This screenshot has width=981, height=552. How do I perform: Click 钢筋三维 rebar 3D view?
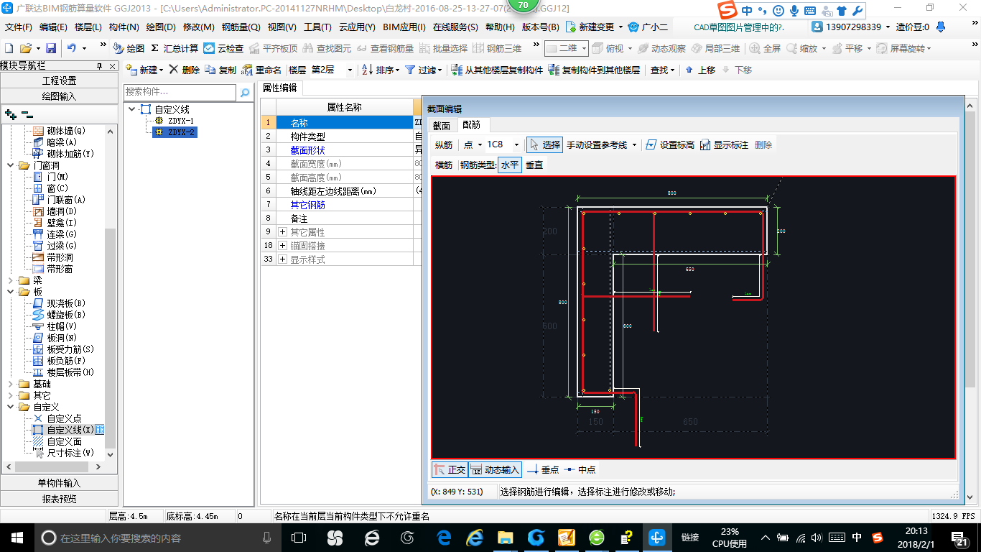click(x=497, y=48)
